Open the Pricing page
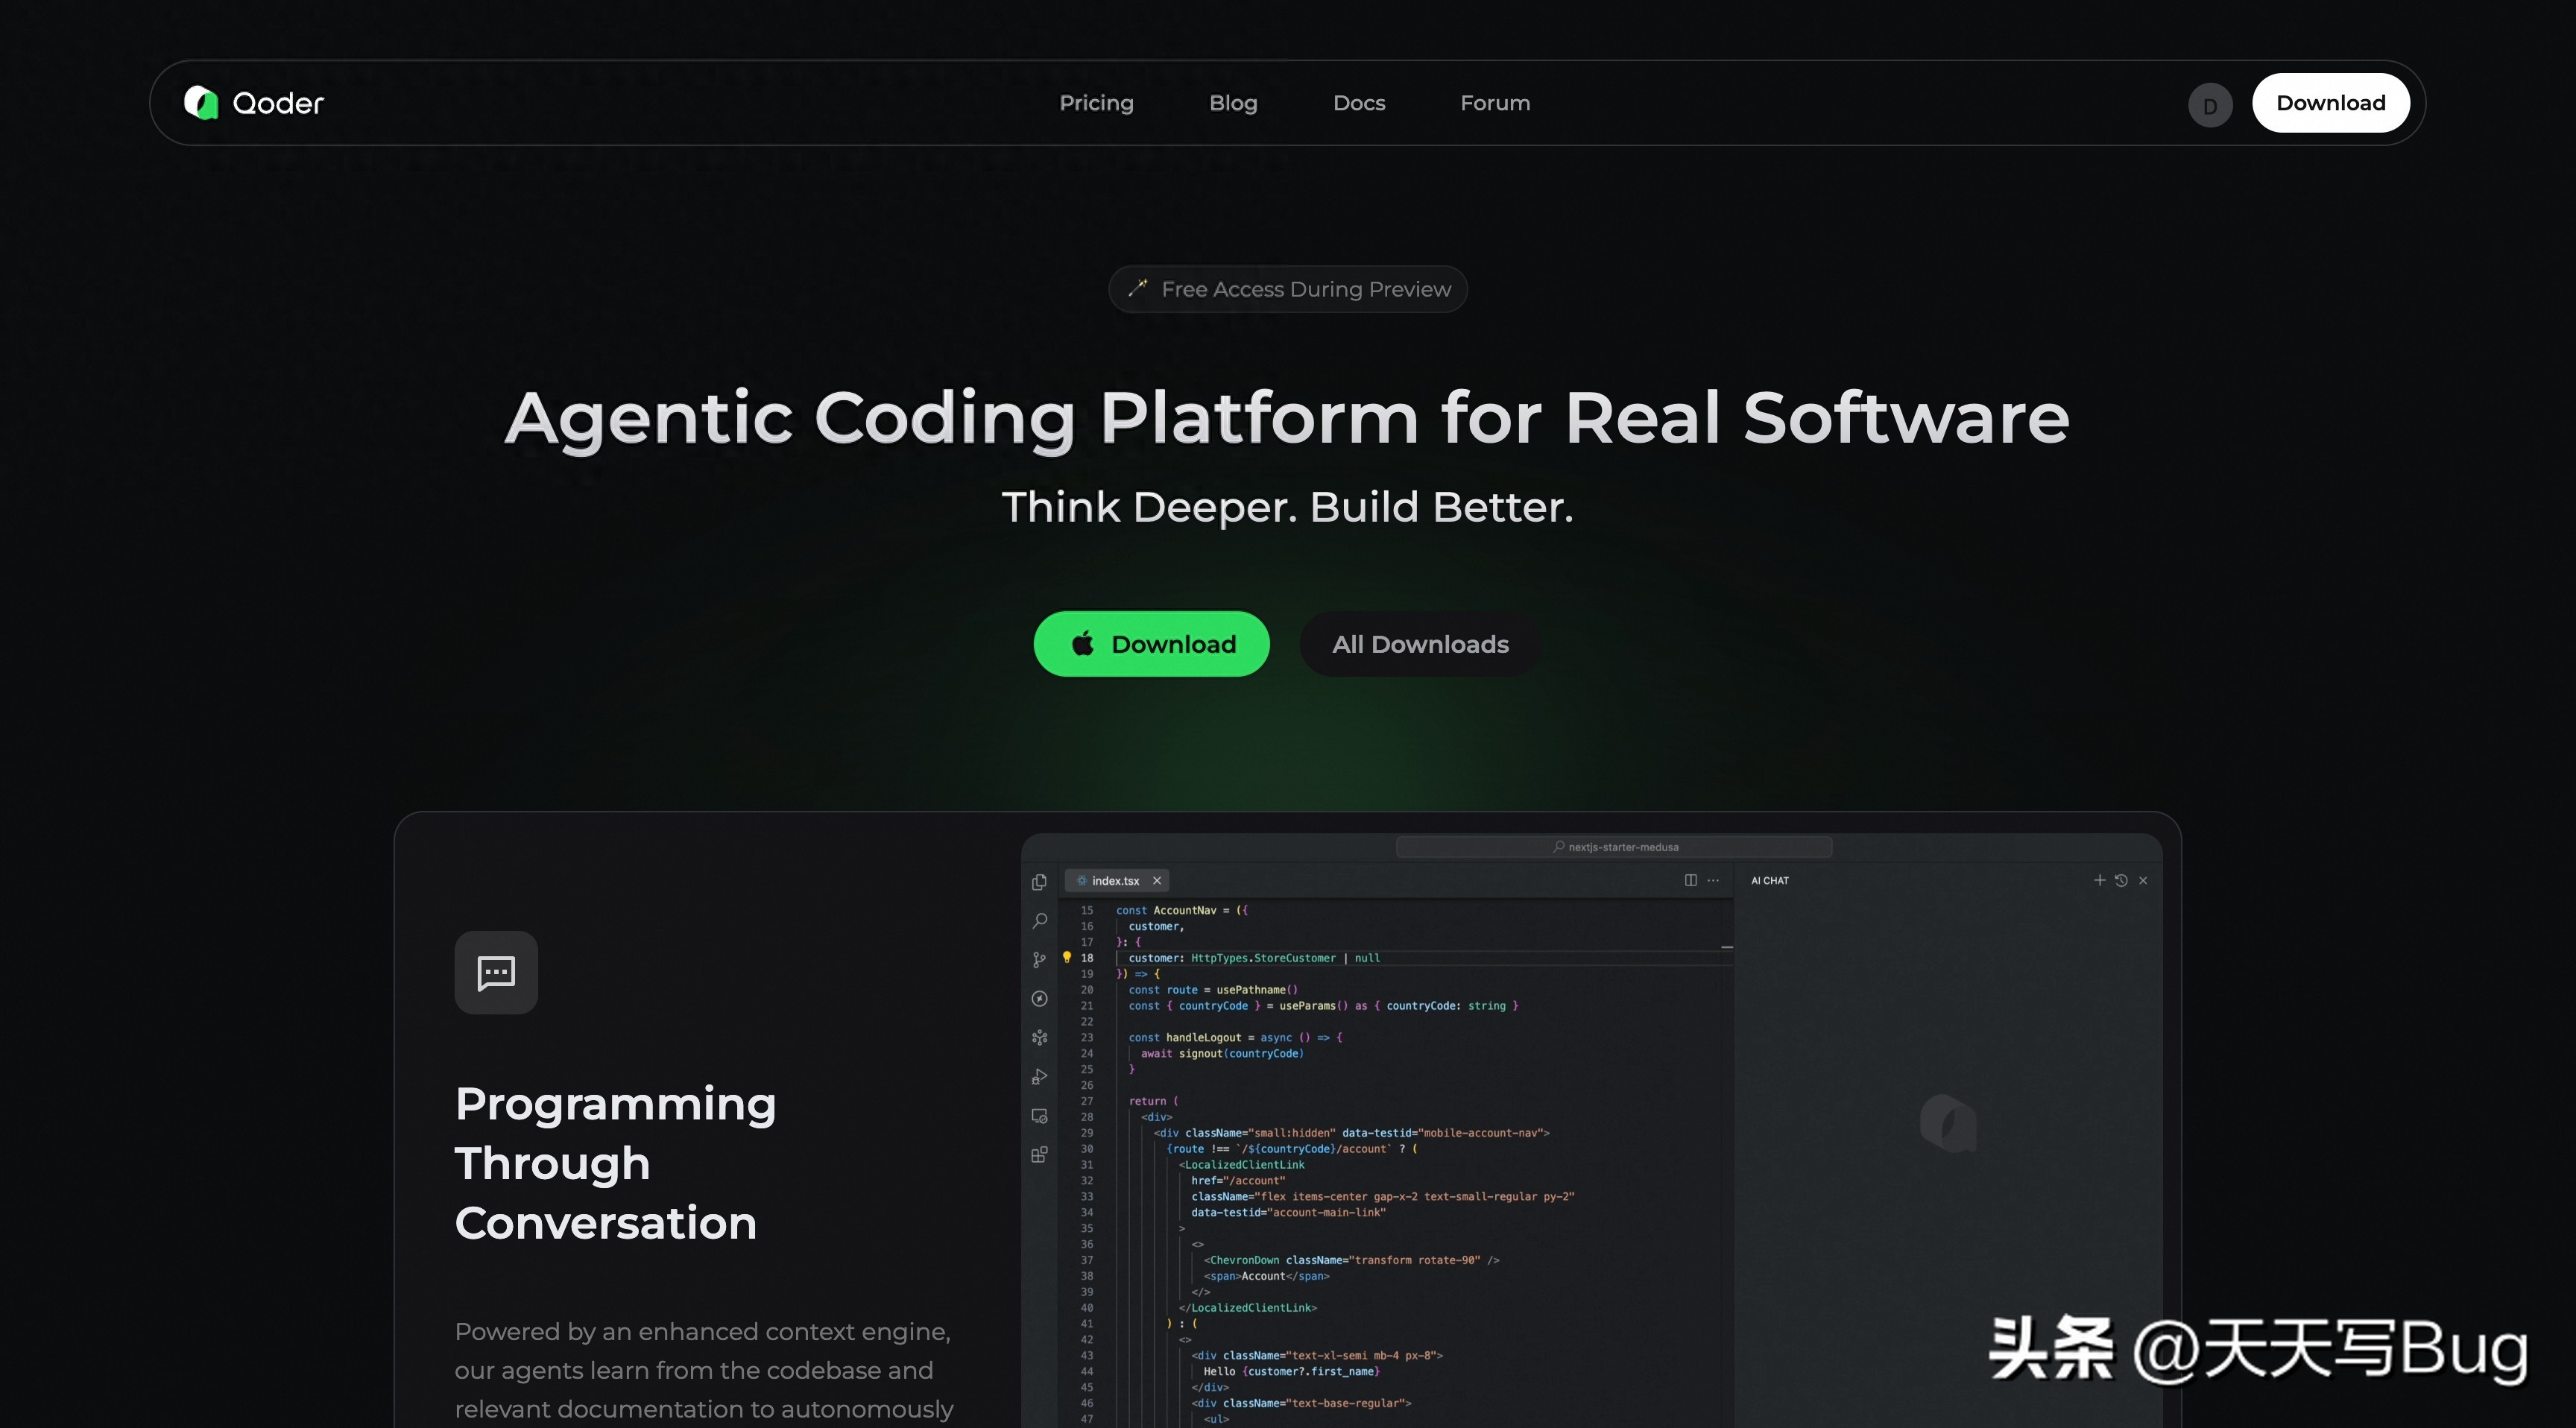Screen dimensions: 2576x1428 (1096, 103)
